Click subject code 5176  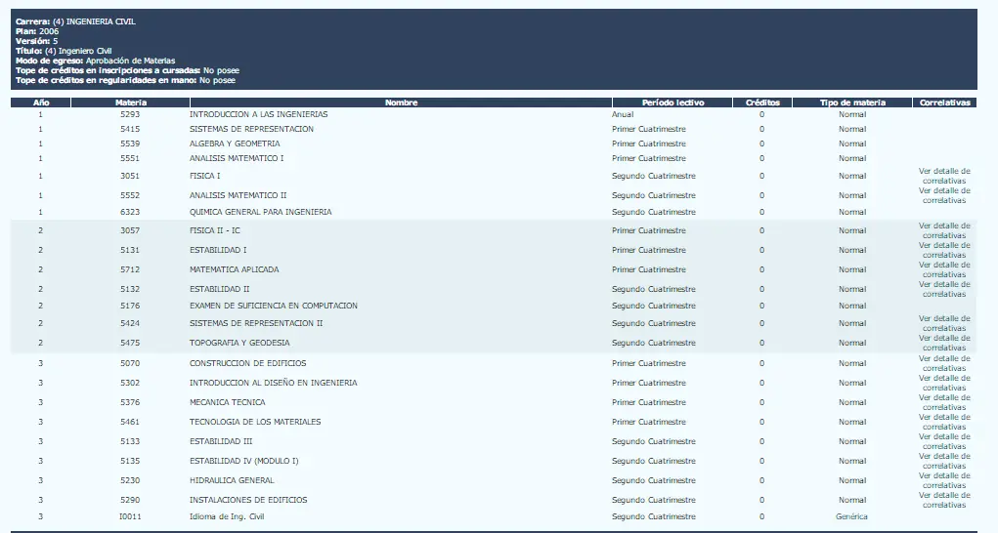pyautogui.click(x=130, y=306)
